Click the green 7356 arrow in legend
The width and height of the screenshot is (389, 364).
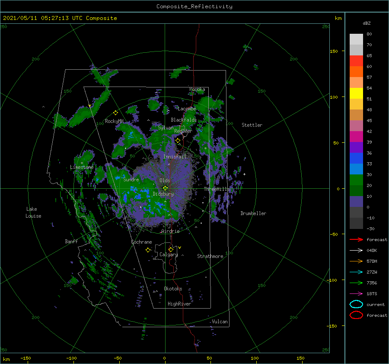(x=356, y=283)
